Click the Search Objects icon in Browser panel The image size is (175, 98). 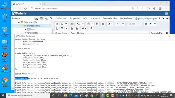(51, 19)
